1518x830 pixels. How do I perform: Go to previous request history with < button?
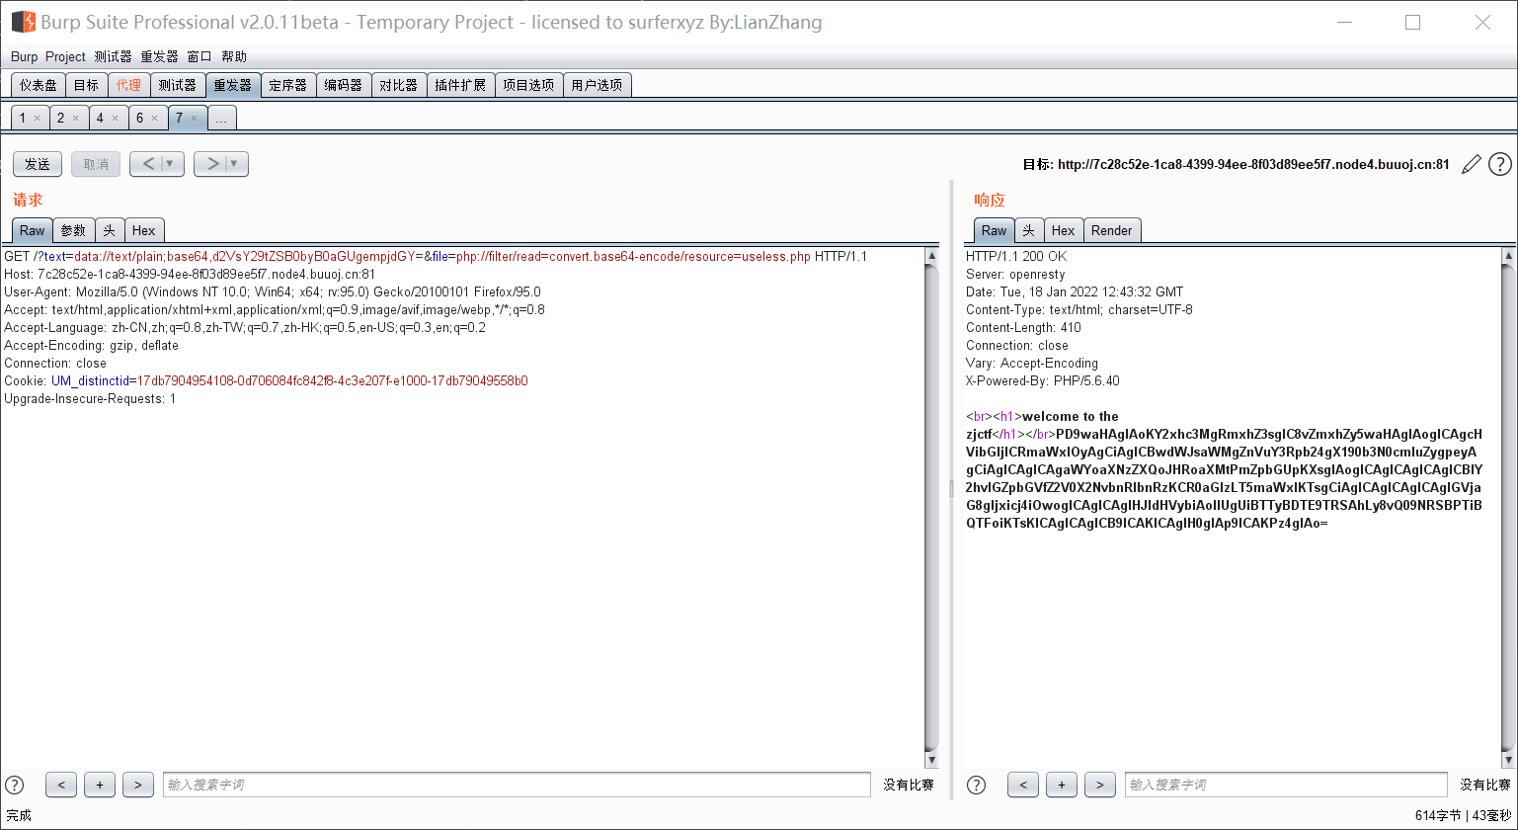coord(146,164)
